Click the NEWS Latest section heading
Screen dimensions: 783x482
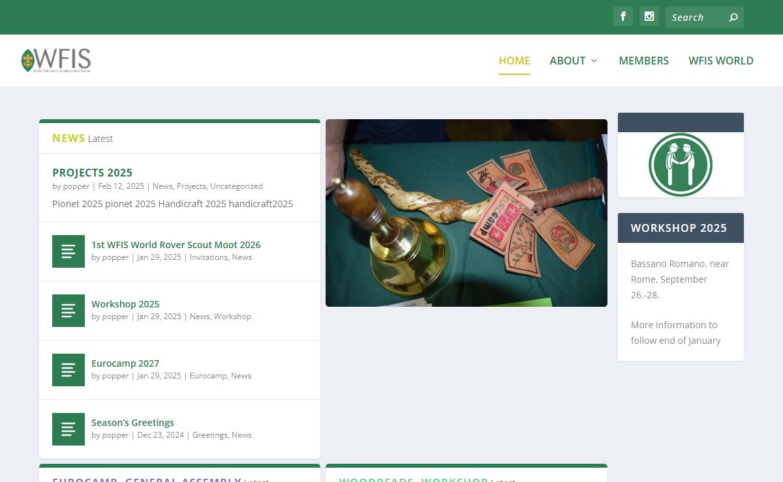click(82, 138)
